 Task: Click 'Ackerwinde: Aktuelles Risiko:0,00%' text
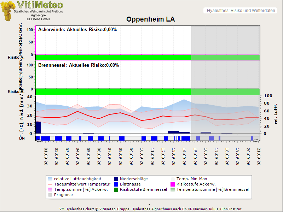77,30
